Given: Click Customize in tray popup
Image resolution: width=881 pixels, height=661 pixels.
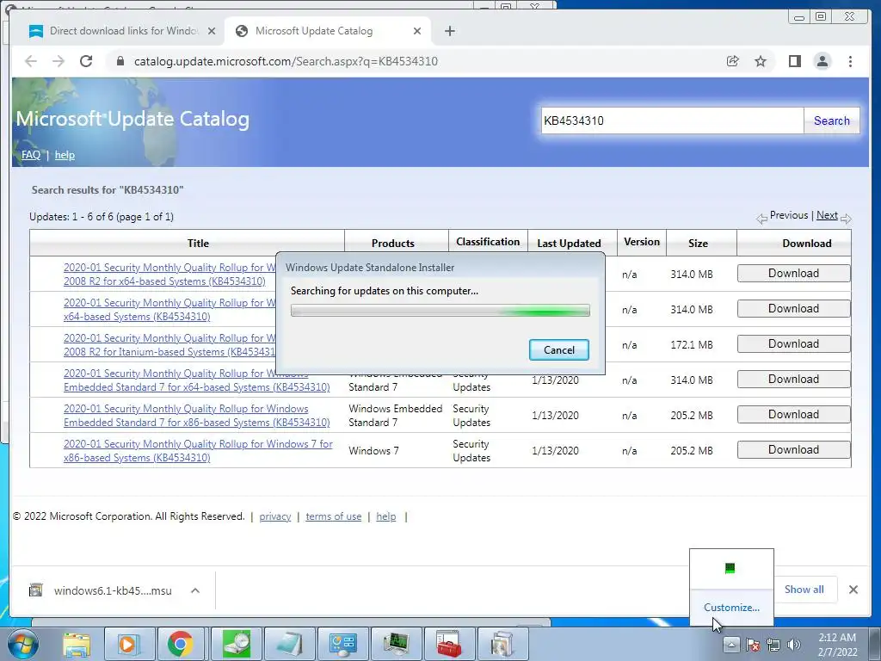Looking at the screenshot, I should pos(731,607).
